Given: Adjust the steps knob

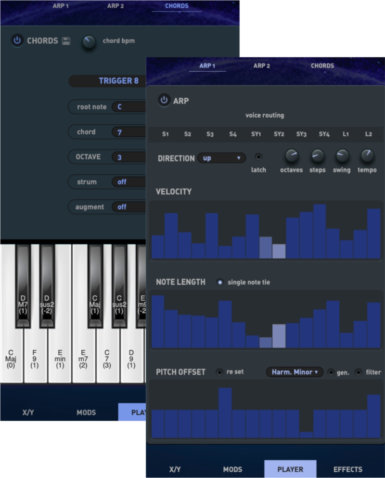Looking at the screenshot, I should (318, 156).
